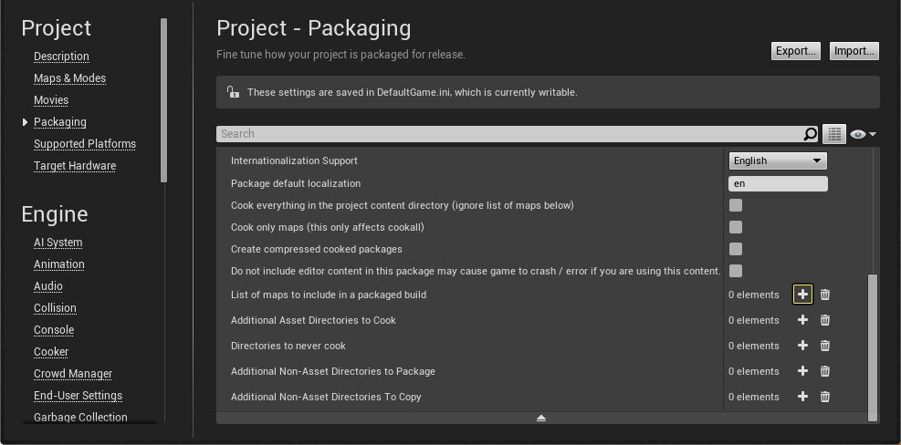Go to the Supported Platforms section

pyautogui.click(x=85, y=144)
